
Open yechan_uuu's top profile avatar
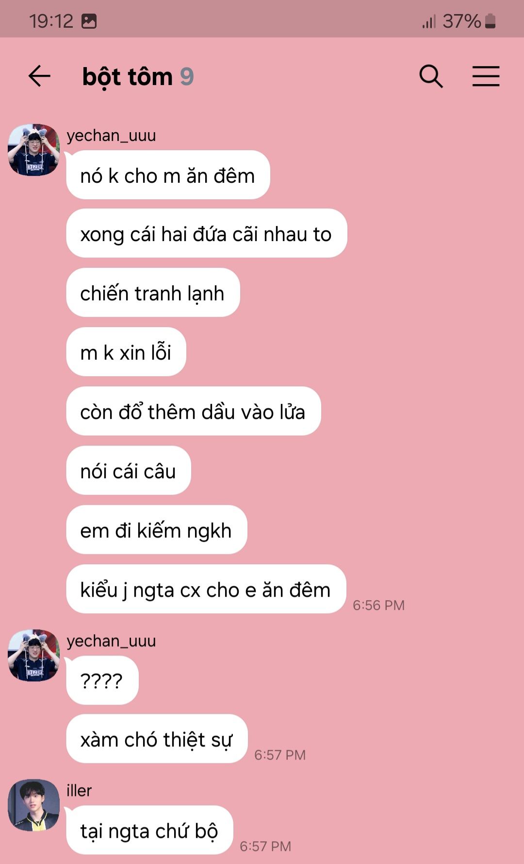pyautogui.click(x=34, y=150)
